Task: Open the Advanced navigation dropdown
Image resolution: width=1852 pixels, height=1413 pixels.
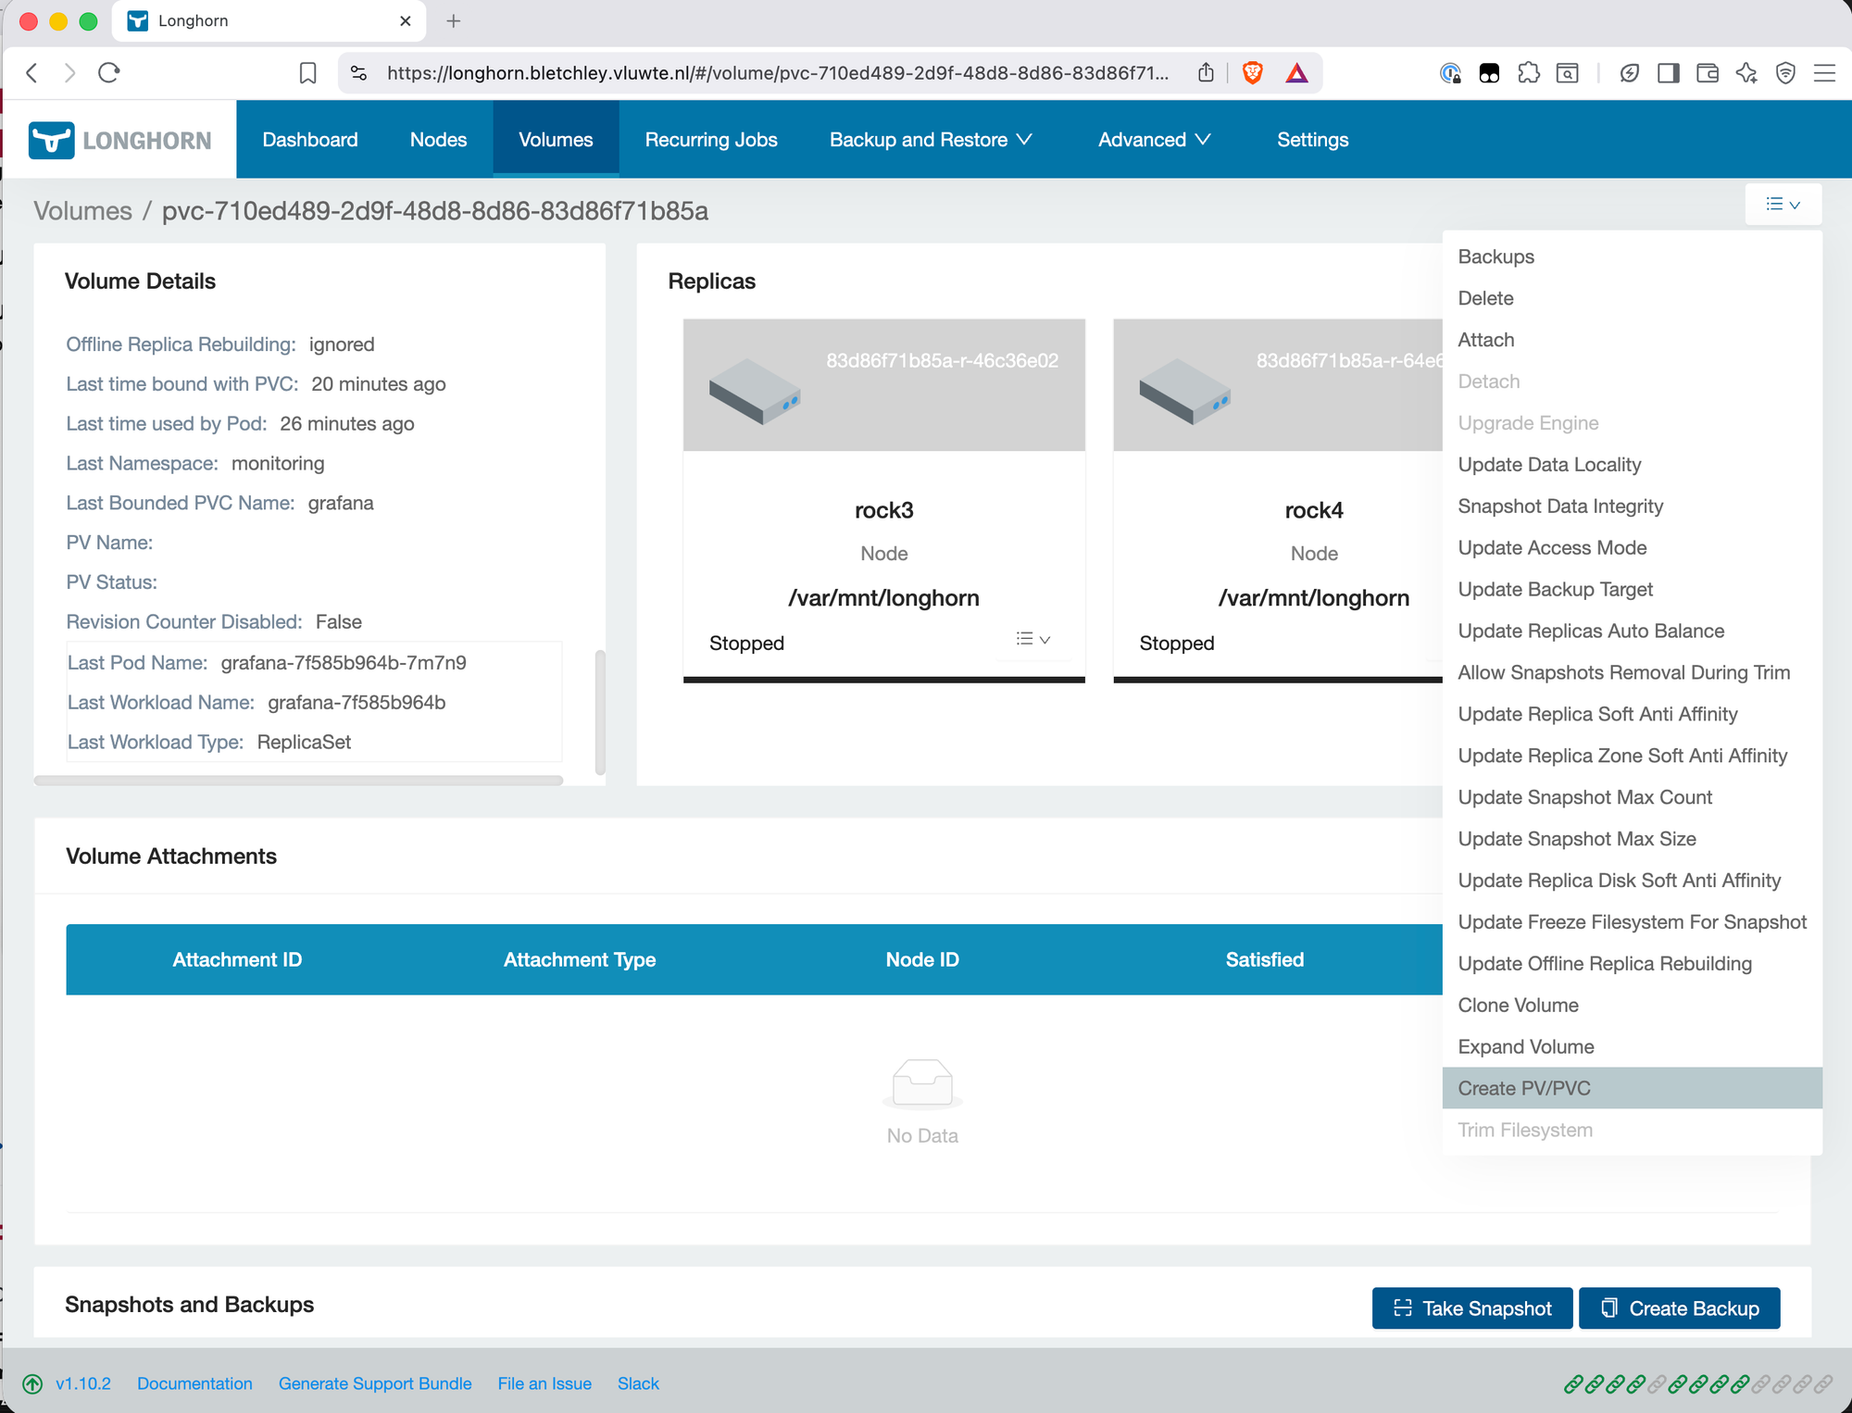Action: click(x=1154, y=140)
